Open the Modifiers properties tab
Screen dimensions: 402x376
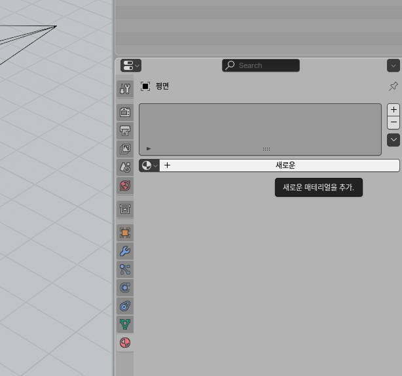125,251
